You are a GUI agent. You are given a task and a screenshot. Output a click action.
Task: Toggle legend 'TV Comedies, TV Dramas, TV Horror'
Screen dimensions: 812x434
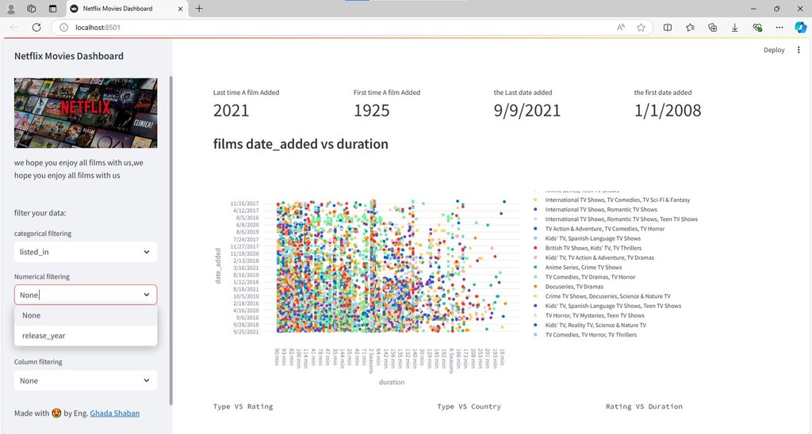(590, 277)
